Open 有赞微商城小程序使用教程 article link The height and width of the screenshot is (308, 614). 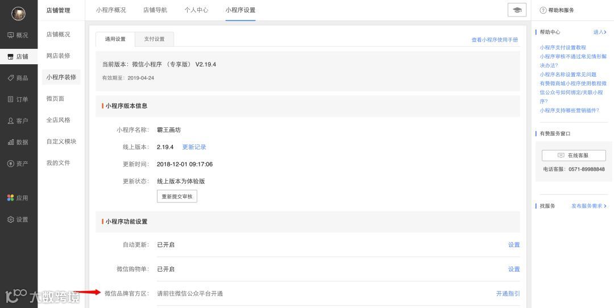(x=573, y=84)
